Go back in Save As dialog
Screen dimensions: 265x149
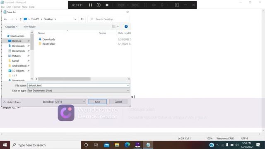(5, 19)
